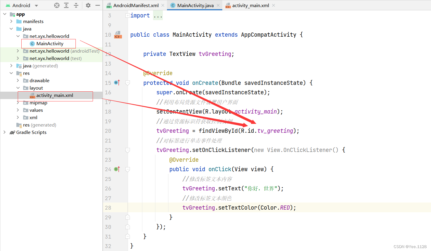The image size is (431, 251).
Task: Click the Select Opened File target icon
Action: (x=57, y=5)
